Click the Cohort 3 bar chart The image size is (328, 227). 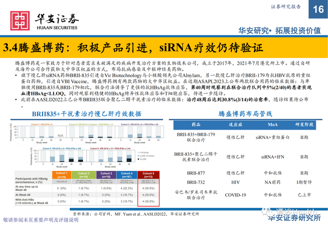[x=139, y=133]
